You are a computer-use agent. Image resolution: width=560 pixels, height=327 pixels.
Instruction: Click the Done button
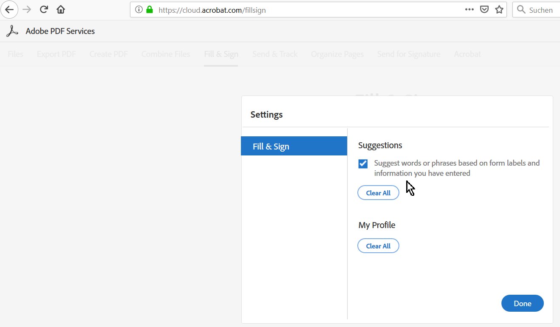click(522, 303)
